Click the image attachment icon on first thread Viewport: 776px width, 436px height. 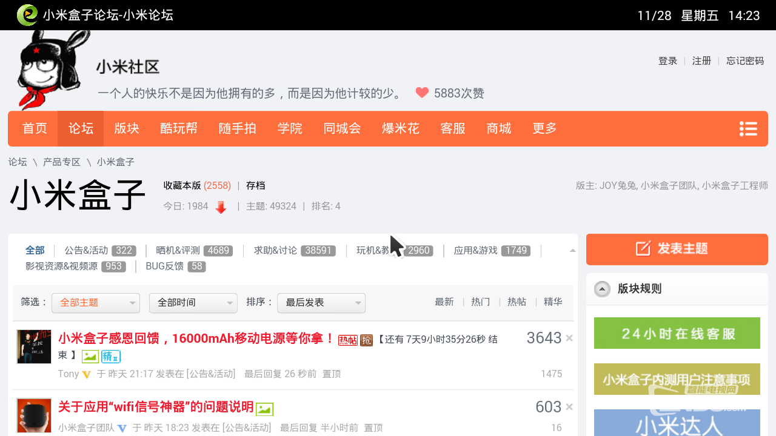pyautogui.click(x=90, y=357)
